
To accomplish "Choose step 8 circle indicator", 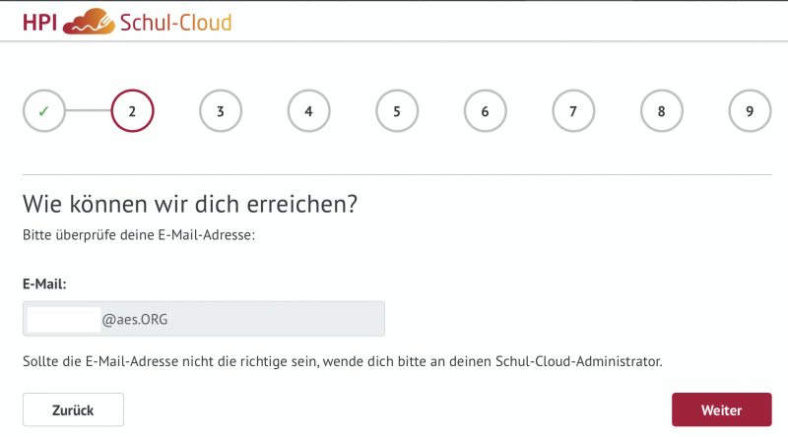I will pos(661,111).
